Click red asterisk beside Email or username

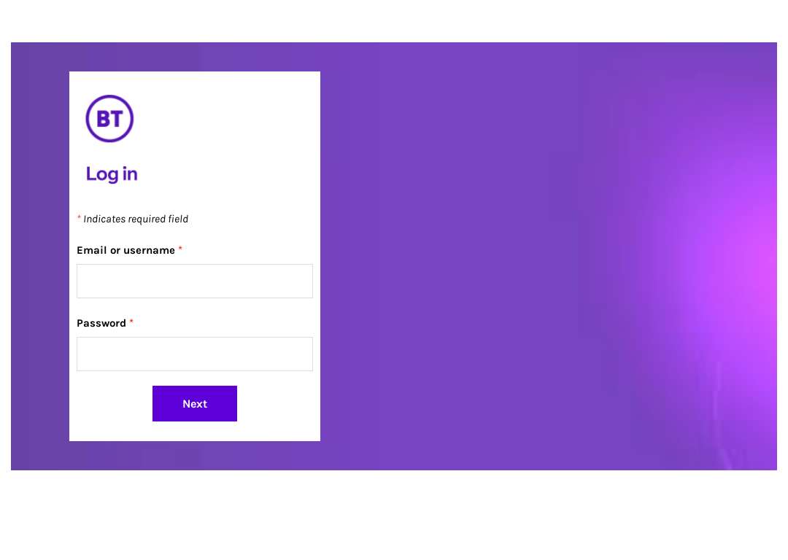point(180,249)
